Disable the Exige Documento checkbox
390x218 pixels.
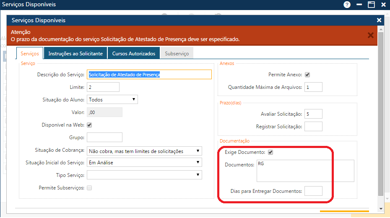[270, 152]
